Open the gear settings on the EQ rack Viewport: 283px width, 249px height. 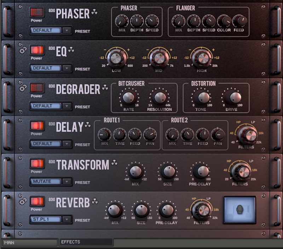[23, 51]
